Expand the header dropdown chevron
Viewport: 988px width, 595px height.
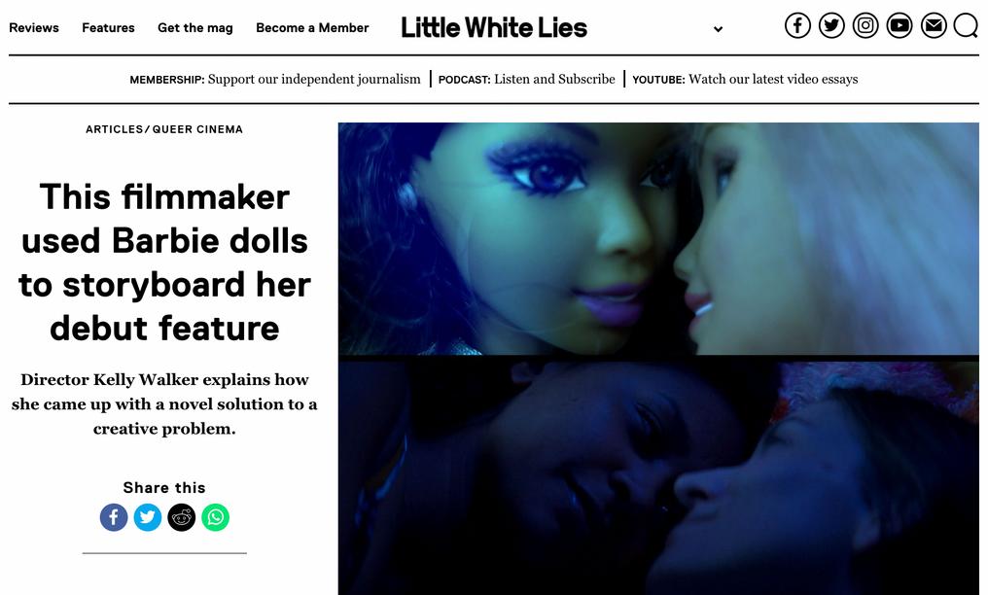(x=718, y=29)
